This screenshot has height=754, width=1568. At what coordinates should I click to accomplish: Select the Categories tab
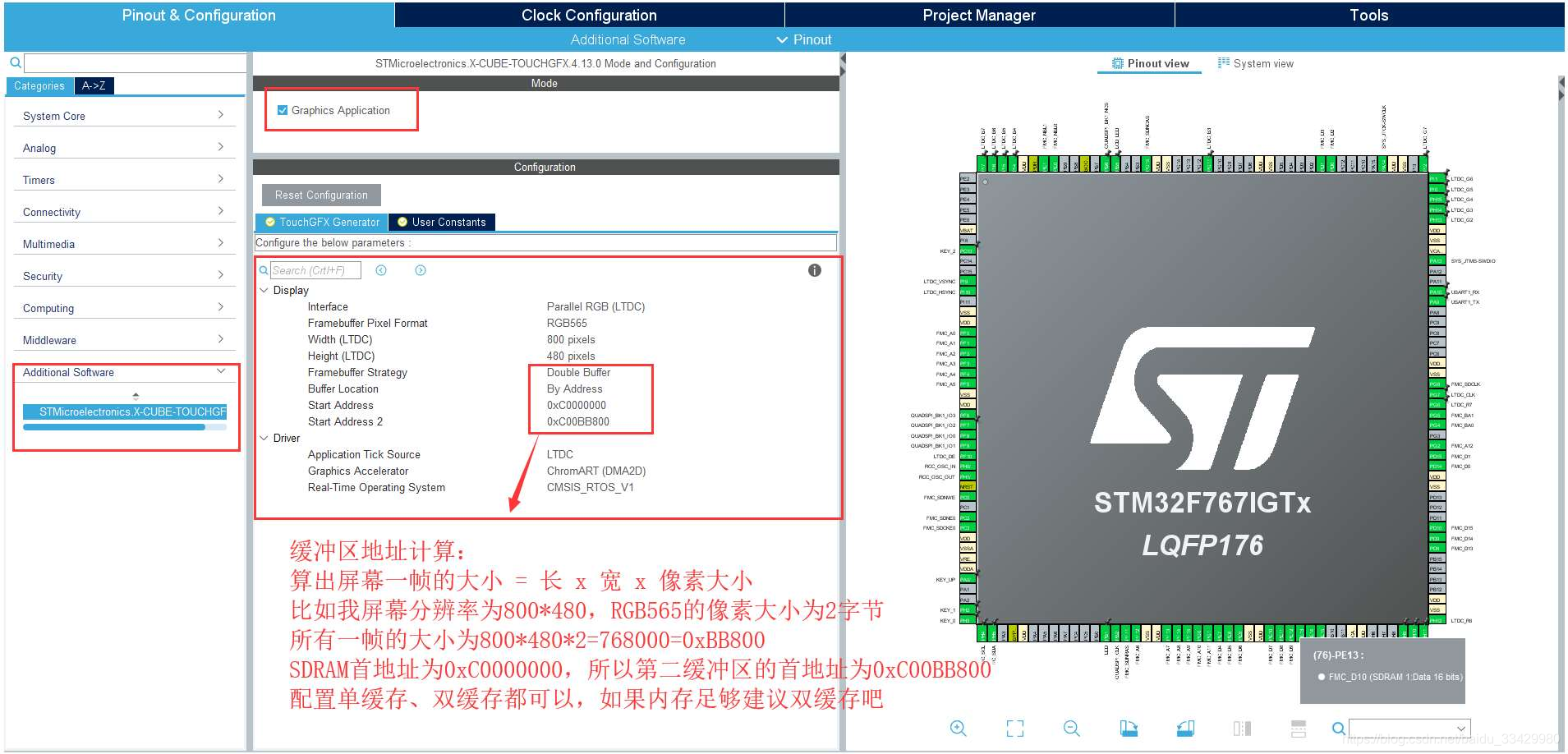click(39, 85)
